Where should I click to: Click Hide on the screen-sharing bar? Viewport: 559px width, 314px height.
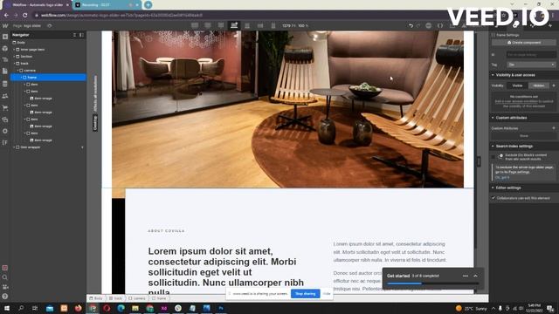pos(327,294)
